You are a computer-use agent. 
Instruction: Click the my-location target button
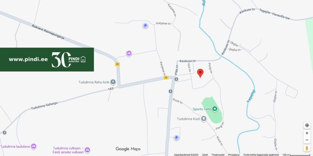(x=307, y=125)
